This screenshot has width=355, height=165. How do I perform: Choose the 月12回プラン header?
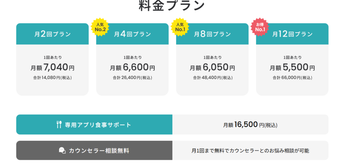292,34
